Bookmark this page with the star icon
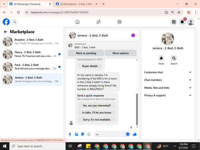200x150 pixels. (179, 12)
